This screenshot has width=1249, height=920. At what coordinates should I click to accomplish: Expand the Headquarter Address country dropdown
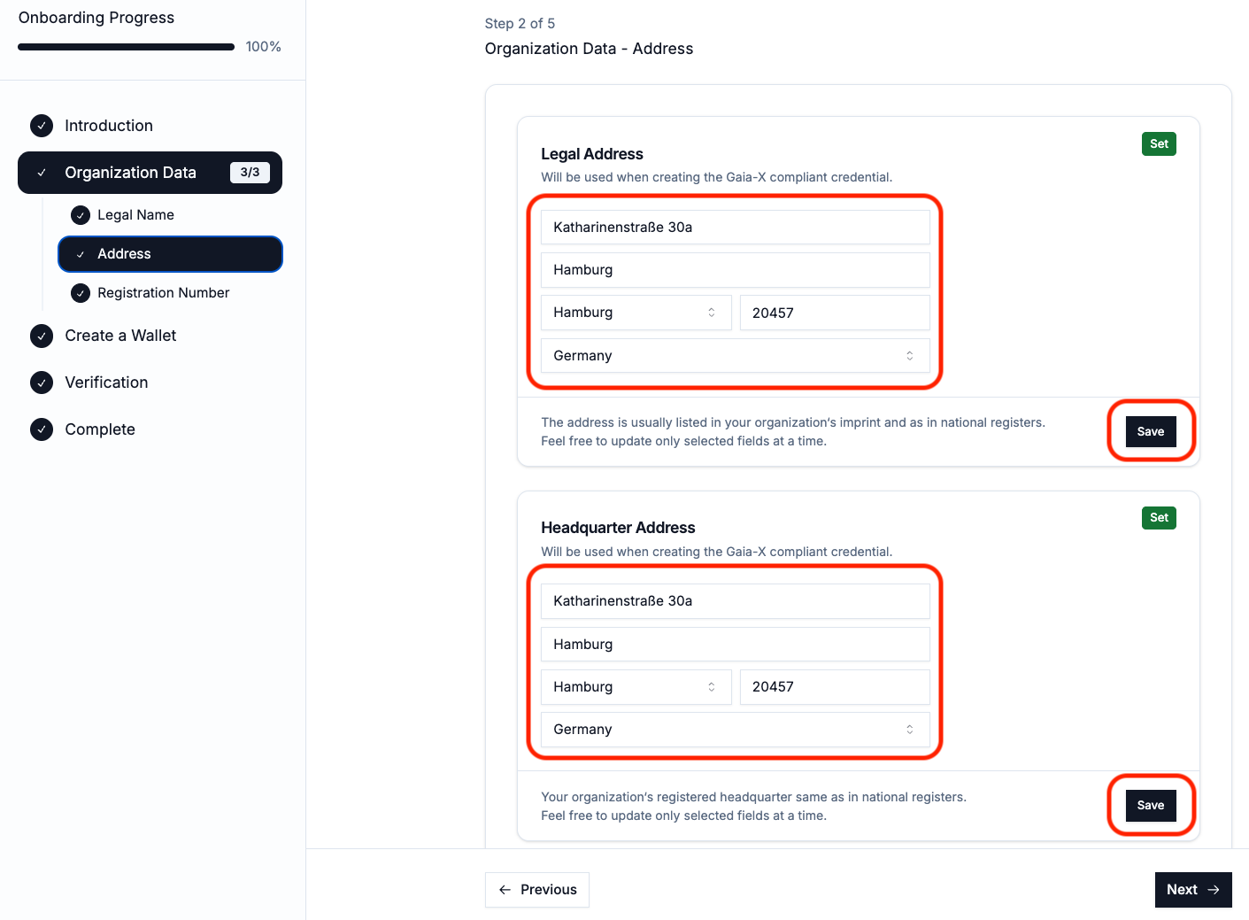click(x=735, y=730)
